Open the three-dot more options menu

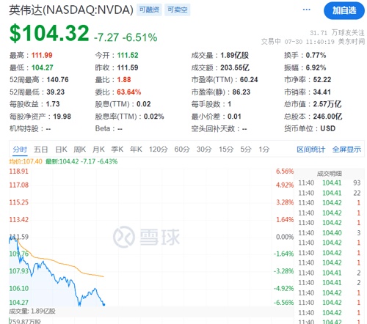tap(306, 10)
